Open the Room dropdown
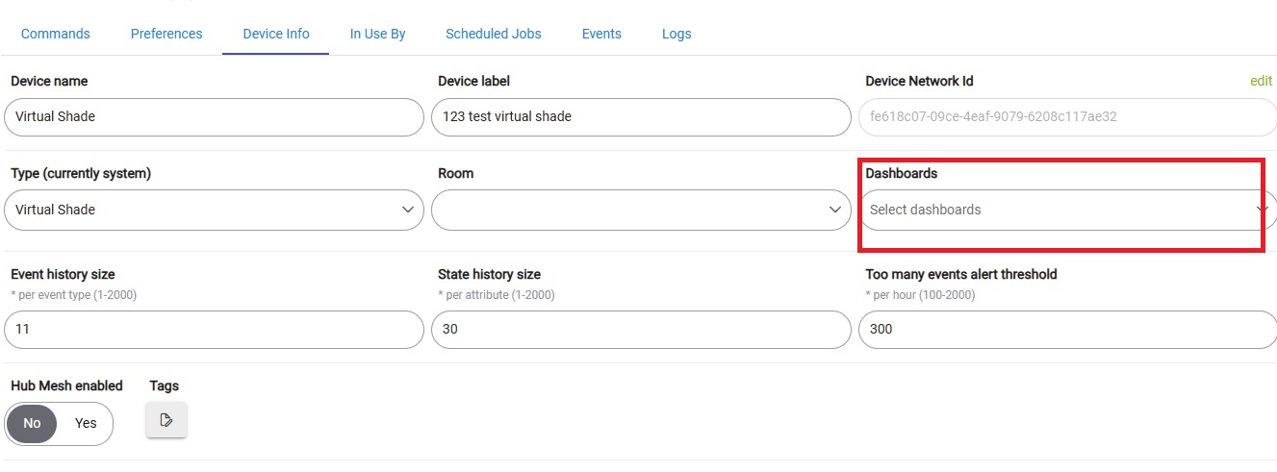This screenshot has height=472, width=1277. [x=641, y=210]
